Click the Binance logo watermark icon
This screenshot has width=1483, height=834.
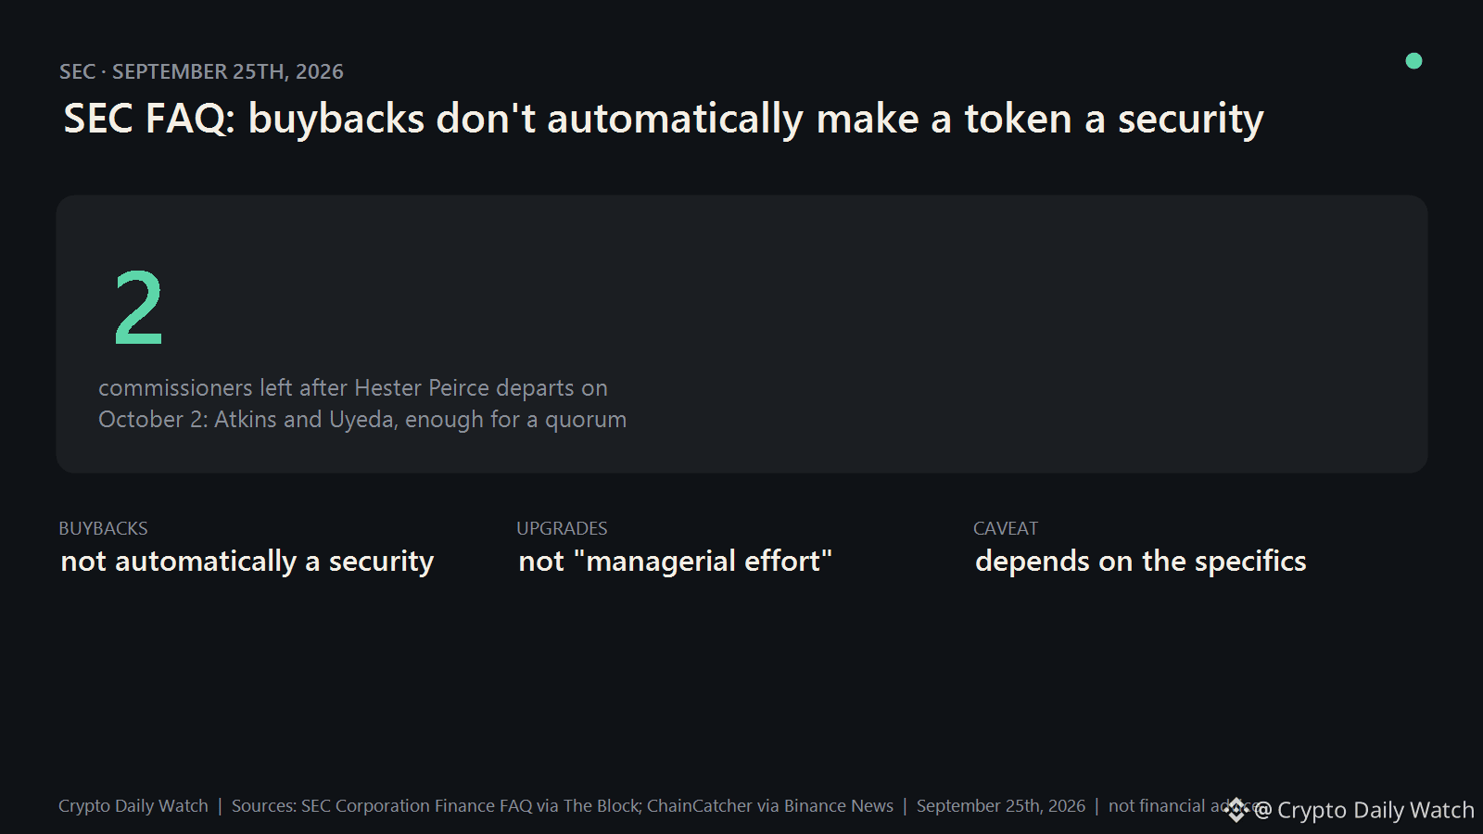coord(1236,810)
